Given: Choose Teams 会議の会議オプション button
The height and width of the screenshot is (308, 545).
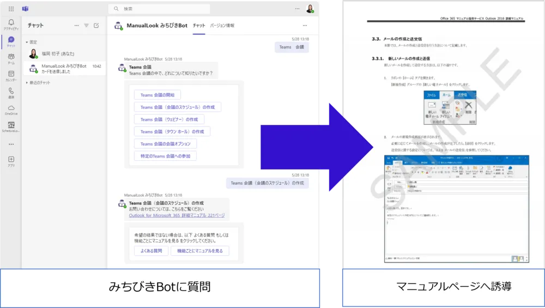Looking at the screenshot, I should [x=166, y=144].
